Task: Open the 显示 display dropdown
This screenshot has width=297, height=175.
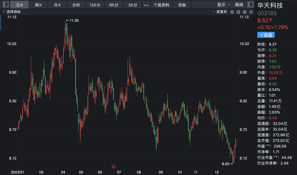Action: coord(223,5)
